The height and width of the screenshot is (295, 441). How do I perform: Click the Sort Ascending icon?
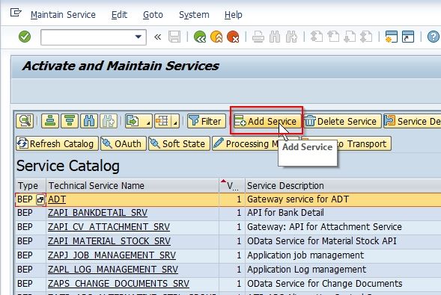[x=50, y=121]
